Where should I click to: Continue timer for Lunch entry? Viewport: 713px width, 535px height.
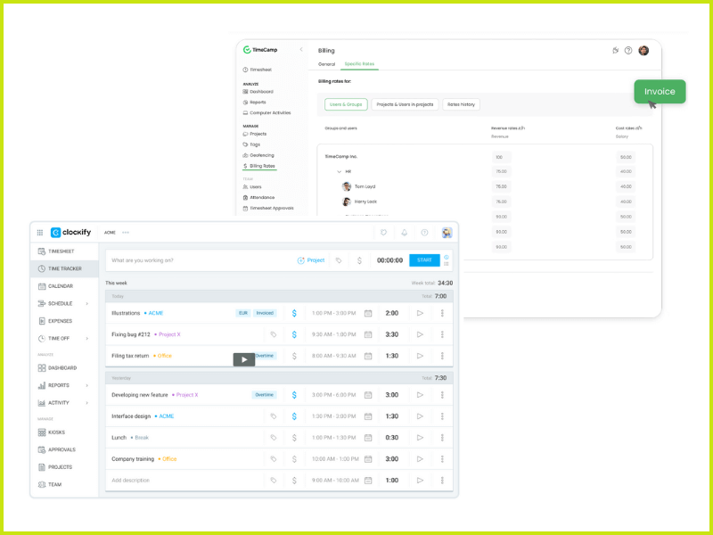point(420,438)
